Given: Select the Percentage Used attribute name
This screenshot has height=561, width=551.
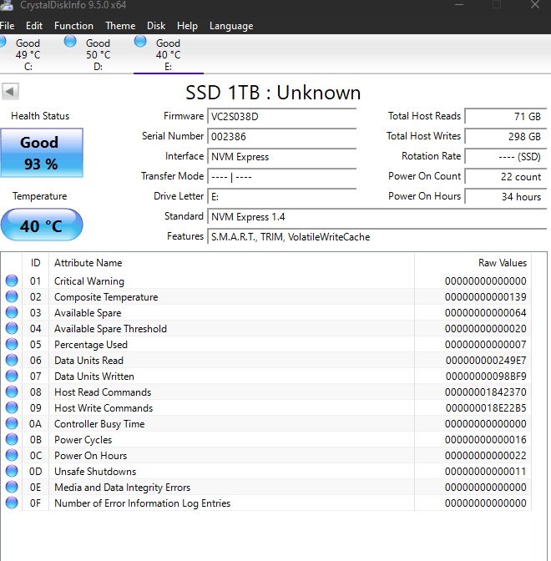Looking at the screenshot, I should click(91, 345).
